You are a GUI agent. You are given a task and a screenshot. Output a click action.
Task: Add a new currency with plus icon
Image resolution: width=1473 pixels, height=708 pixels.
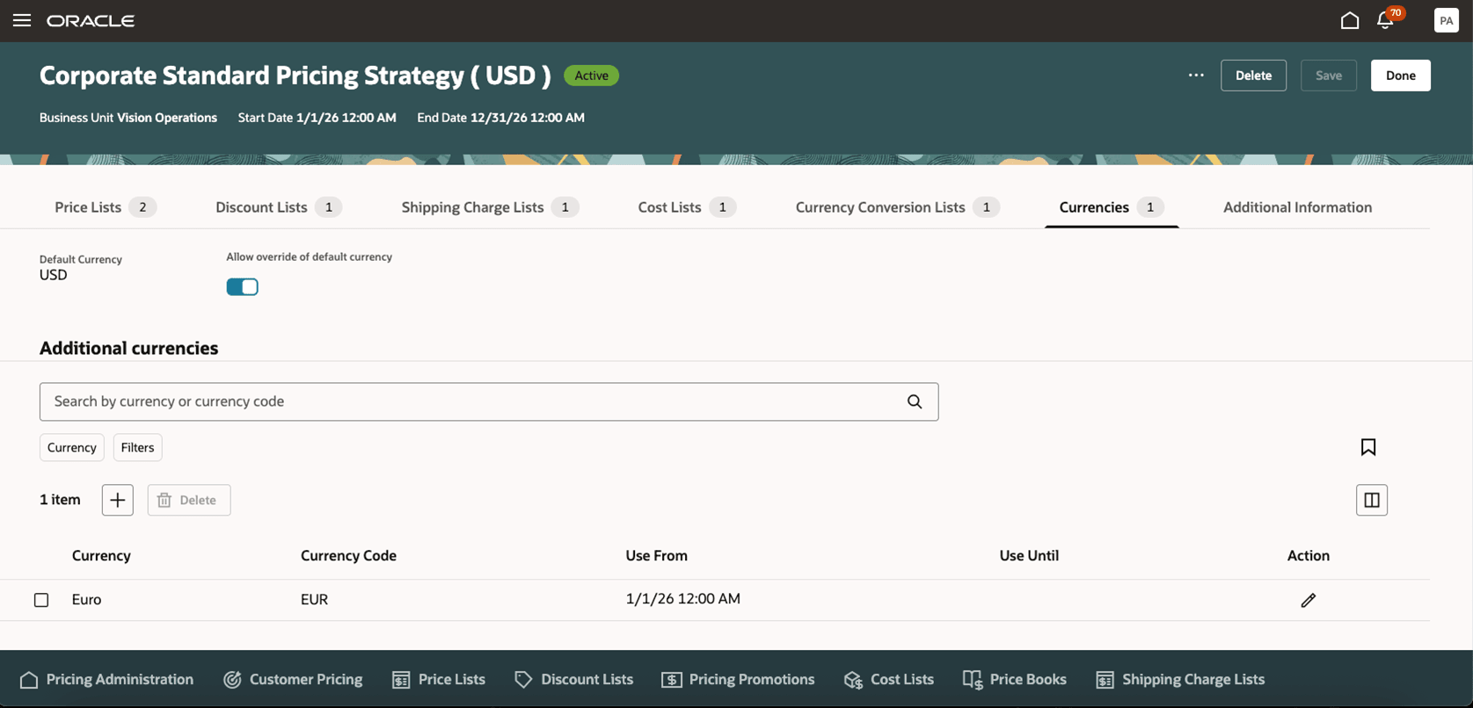(118, 500)
